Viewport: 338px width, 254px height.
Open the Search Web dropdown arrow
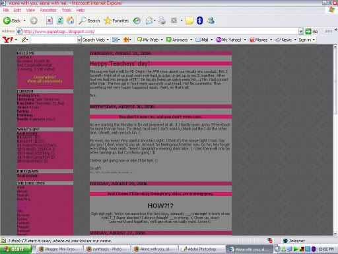click(108, 40)
